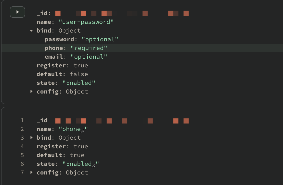
Task: Expand config object in the user-password document
Action: pyautogui.click(x=32, y=91)
